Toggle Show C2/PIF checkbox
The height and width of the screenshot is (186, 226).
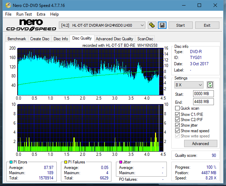pos(177,120)
